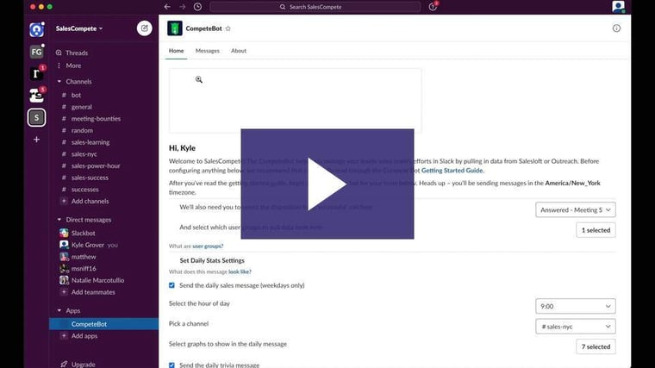Switch to the workspace with red badge 1
This screenshot has height=368, width=655.
[36, 73]
